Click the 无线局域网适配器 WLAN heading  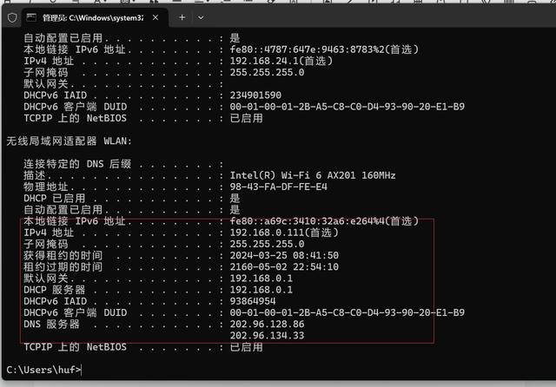click(69, 141)
